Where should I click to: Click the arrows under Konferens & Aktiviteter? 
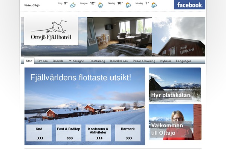point(99,138)
